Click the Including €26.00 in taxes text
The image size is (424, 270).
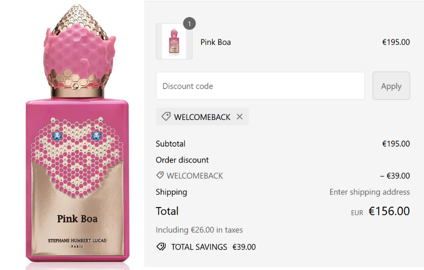[x=199, y=230]
